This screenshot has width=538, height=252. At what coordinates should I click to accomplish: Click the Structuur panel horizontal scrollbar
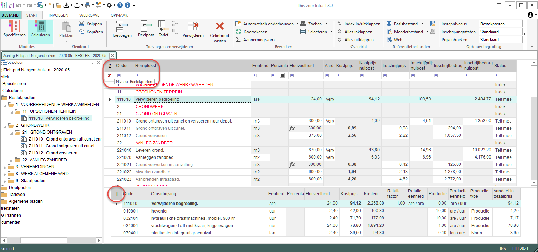[x=51, y=240]
